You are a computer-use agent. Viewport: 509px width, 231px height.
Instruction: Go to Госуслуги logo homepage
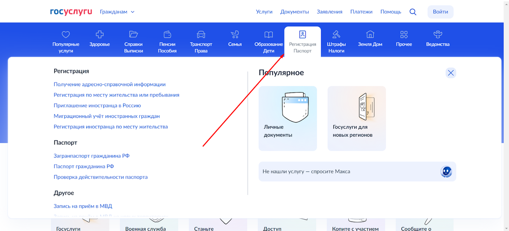pyautogui.click(x=71, y=12)
